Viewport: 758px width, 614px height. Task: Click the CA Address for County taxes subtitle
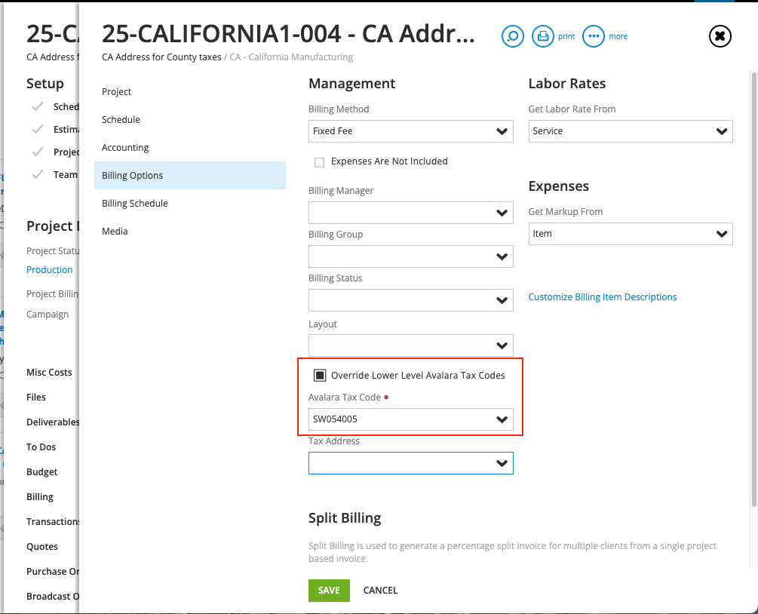(x=161, y=57)
